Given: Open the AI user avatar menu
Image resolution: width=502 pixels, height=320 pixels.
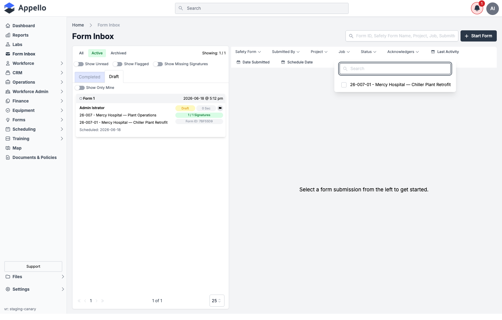Looking at the screenshot, I should (x=493, y=8).
